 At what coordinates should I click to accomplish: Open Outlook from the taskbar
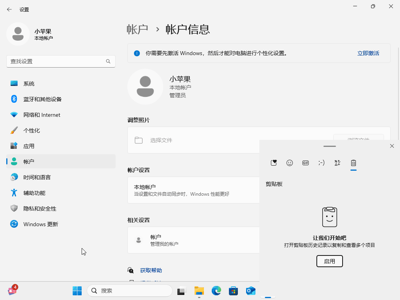coord(250,291)
